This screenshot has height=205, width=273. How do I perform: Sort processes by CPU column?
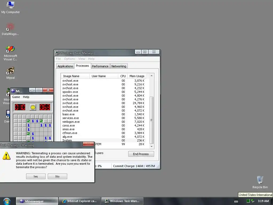pyautogui.click(x=123, y=76)
